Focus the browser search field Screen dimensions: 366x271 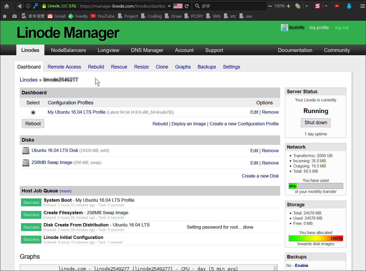(229, 6)
